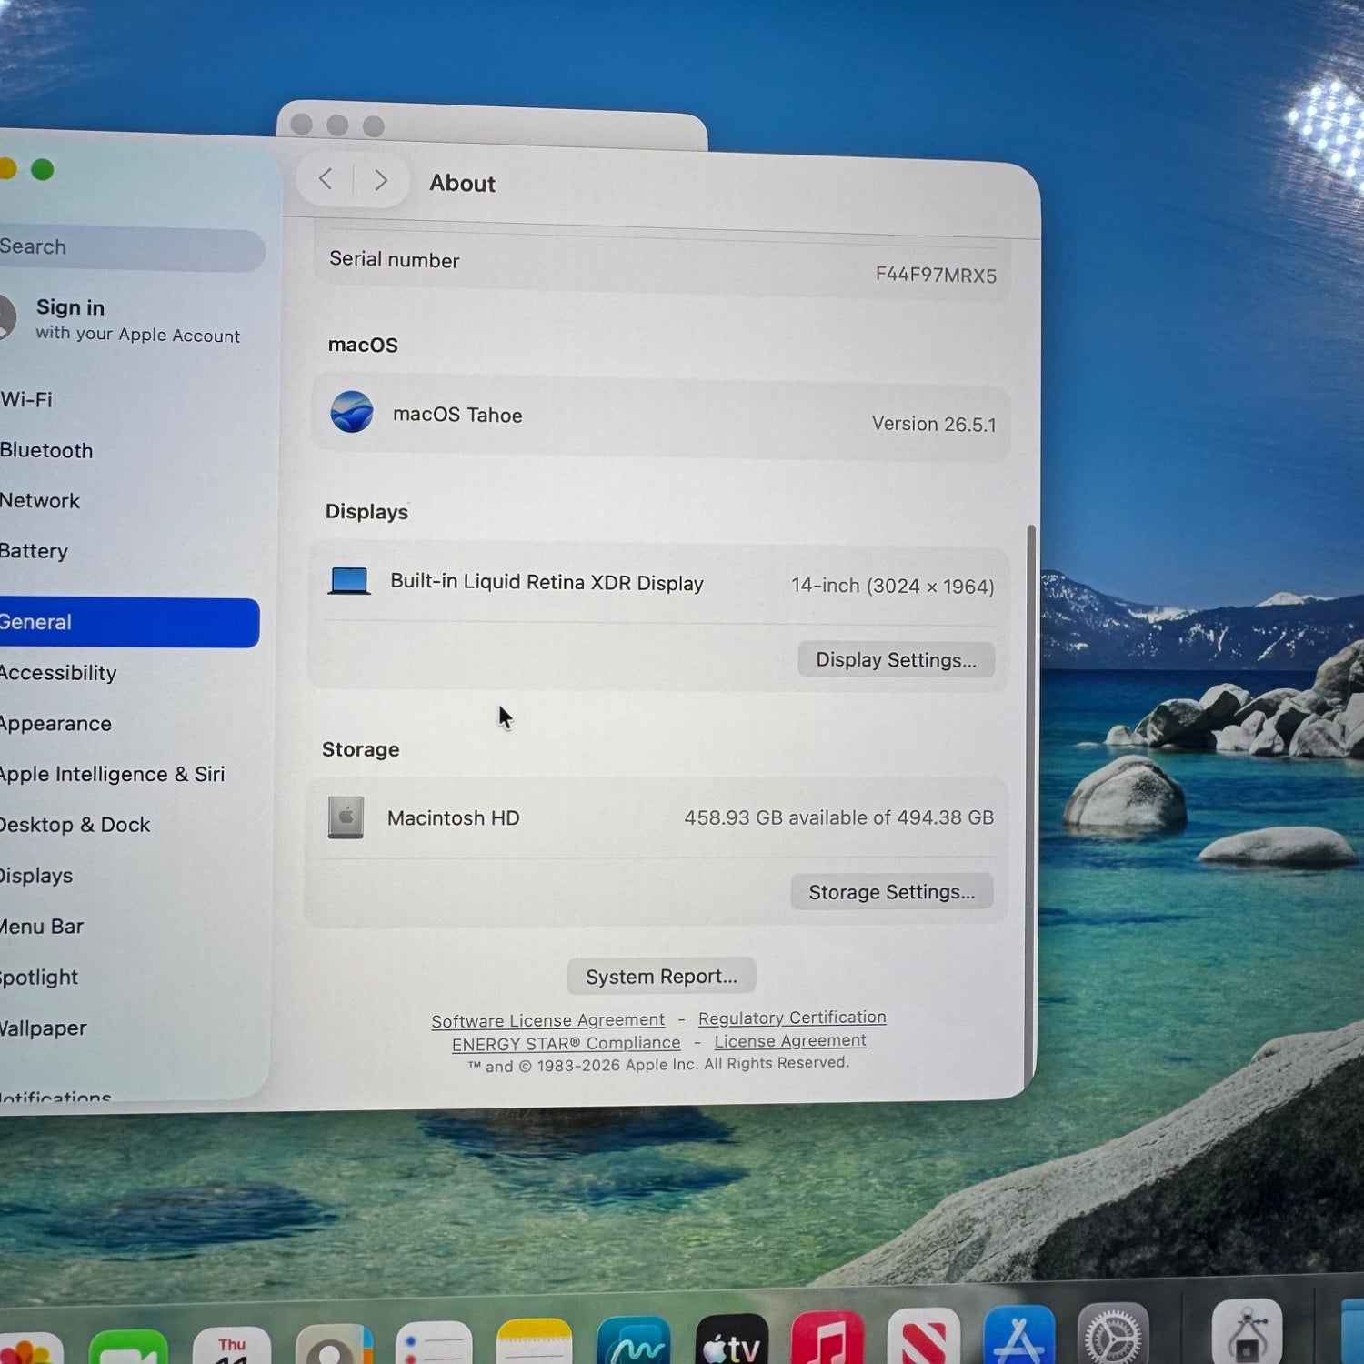Go forward with the right chevron
Image resolution: width=1364 pixels, height=1364 pixels.
(x=380, y=180)
